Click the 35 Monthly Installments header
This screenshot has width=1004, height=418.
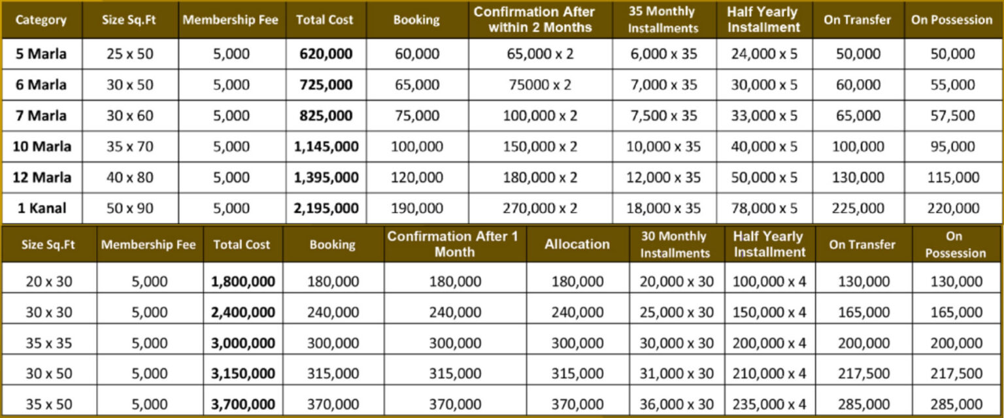coord(663,20)
